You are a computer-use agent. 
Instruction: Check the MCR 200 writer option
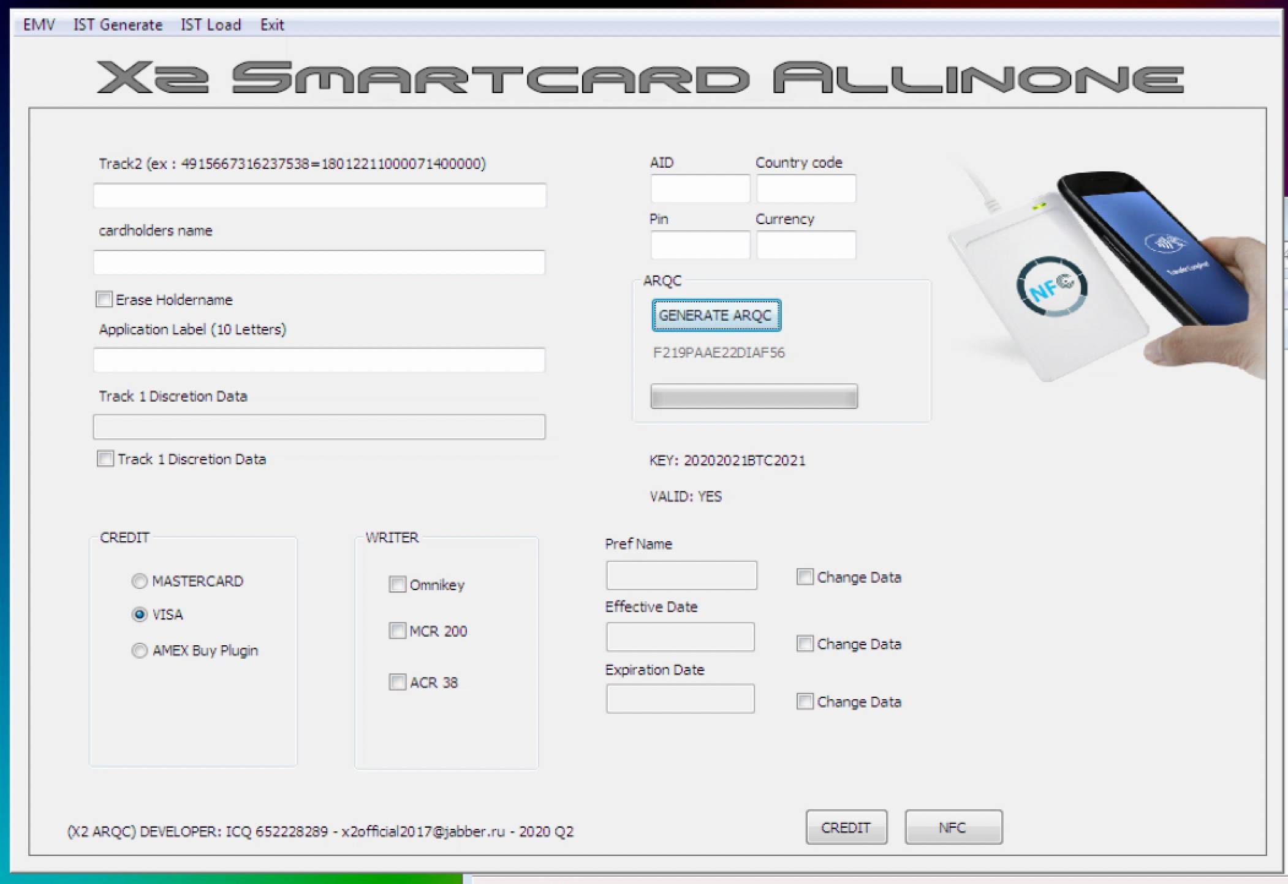(398, 631)
